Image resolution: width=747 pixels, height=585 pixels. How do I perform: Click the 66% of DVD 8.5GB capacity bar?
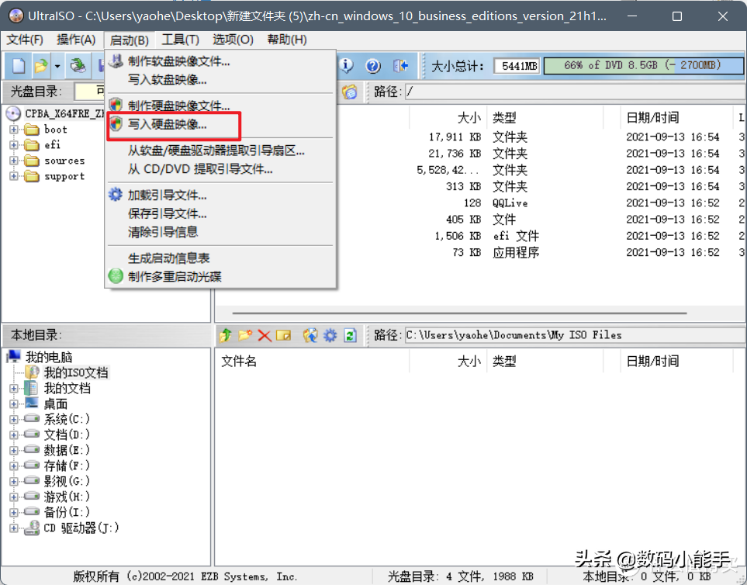(643, 66)
